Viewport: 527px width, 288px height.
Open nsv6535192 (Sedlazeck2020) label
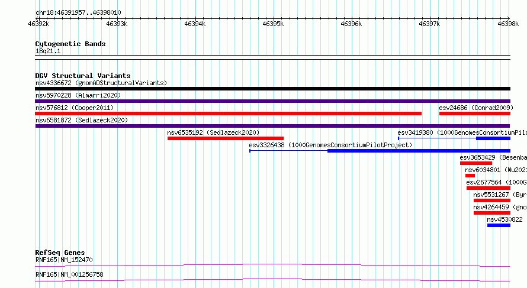pos(213,132)
